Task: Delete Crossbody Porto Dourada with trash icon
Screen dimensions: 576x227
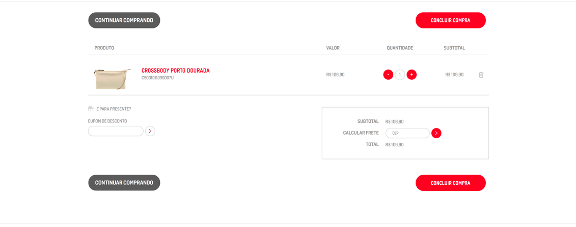Action: (x=481, y=75)
